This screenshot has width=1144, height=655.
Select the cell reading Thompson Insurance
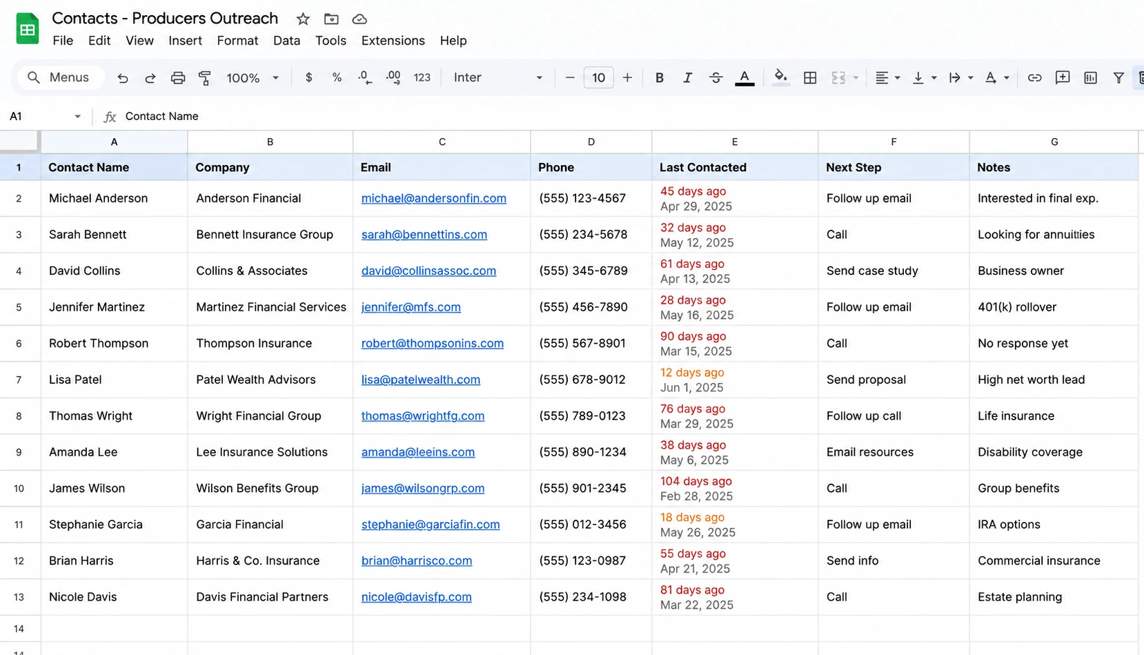[270, 344]
